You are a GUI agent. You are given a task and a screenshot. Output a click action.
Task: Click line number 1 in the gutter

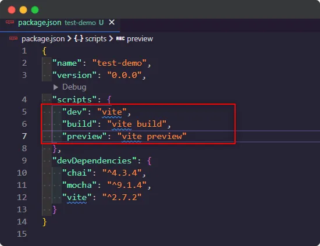pos(24,51)
